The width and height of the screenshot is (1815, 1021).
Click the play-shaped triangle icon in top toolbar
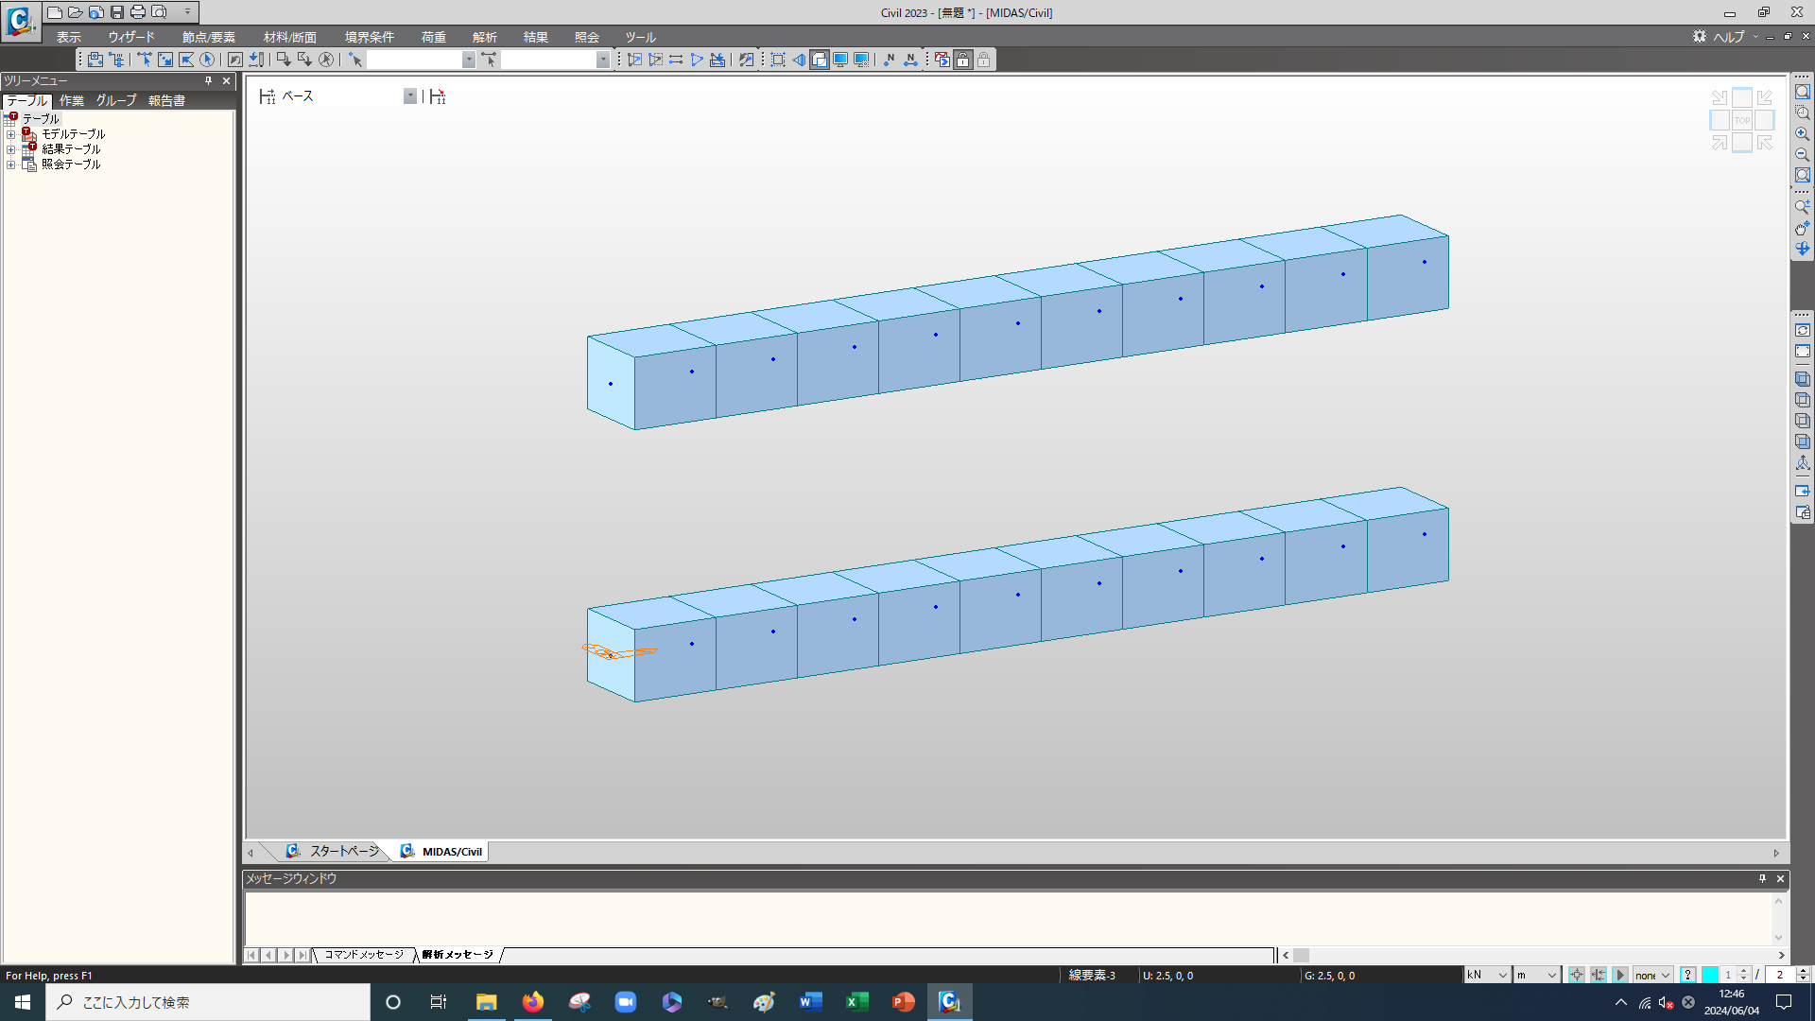pos(697,60)
